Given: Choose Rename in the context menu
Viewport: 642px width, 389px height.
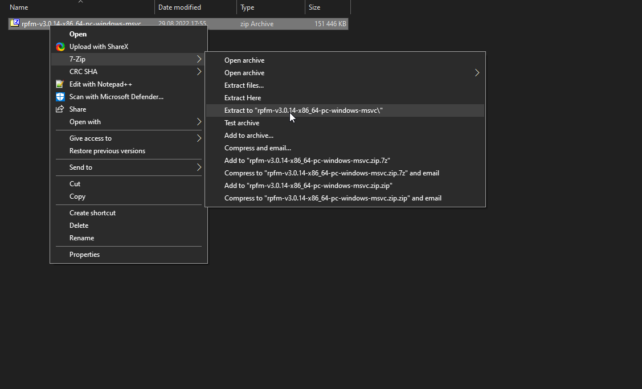Looking at the screenshot, I should point(129,238).
